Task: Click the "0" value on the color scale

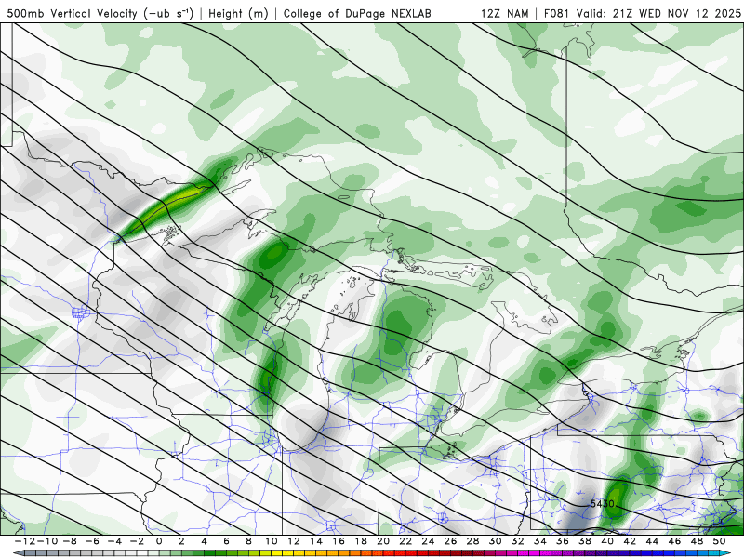Action: pyautogui.click(x=159, y=541)
